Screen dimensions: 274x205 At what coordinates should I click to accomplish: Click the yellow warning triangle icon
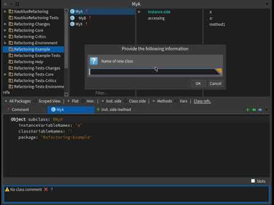7,189
